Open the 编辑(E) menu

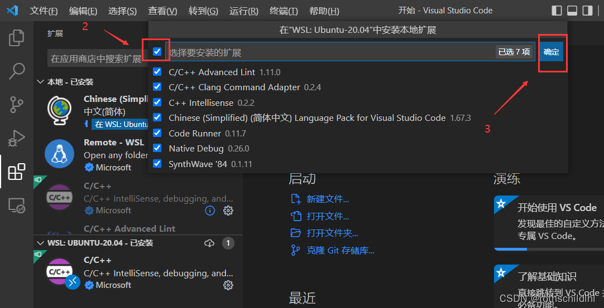pyautogui.click(x=83, y=11)
